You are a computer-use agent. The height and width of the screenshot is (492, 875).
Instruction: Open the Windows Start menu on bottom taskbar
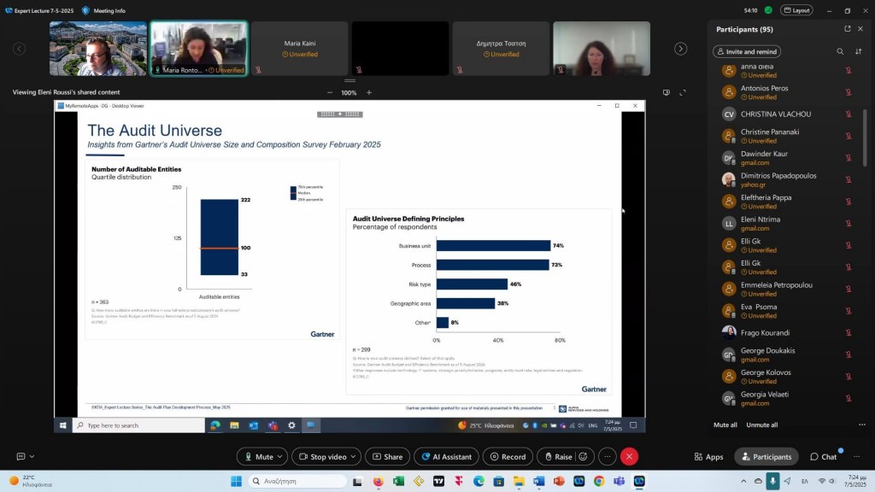(236, 482)
